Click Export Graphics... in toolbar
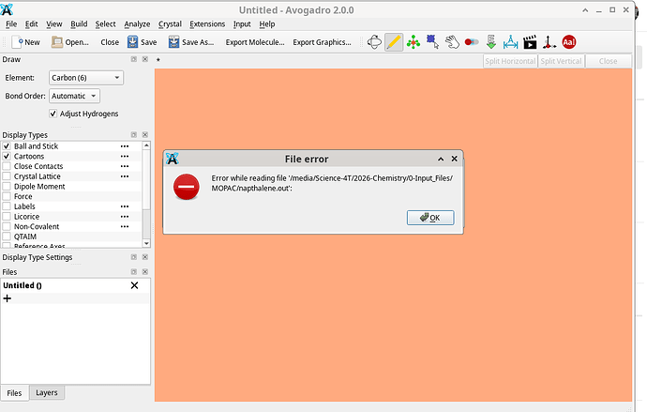The width and height of the screenshot is (647, 412). (322, 42)
